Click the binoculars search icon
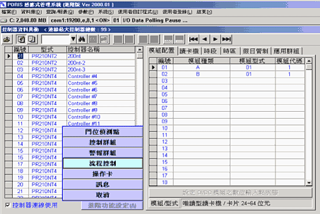Screen dimensions: 320x214 point(82,39)
